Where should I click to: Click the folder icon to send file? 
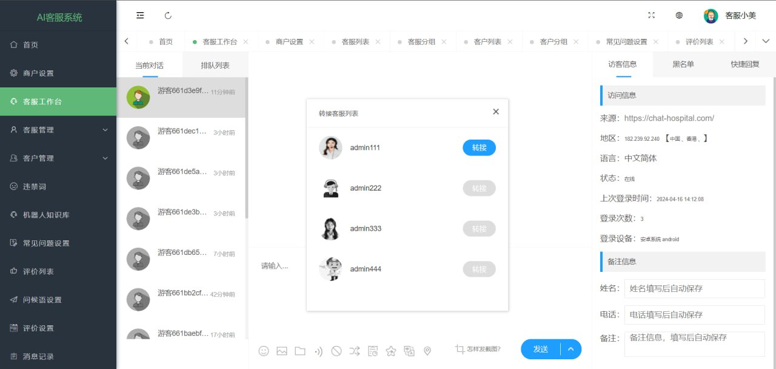300,351
